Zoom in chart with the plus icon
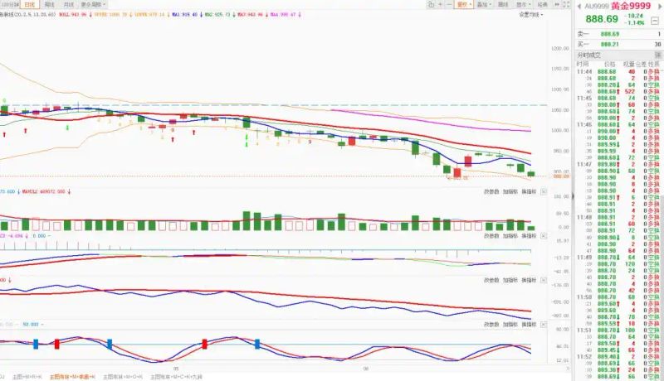 (441, 5)
